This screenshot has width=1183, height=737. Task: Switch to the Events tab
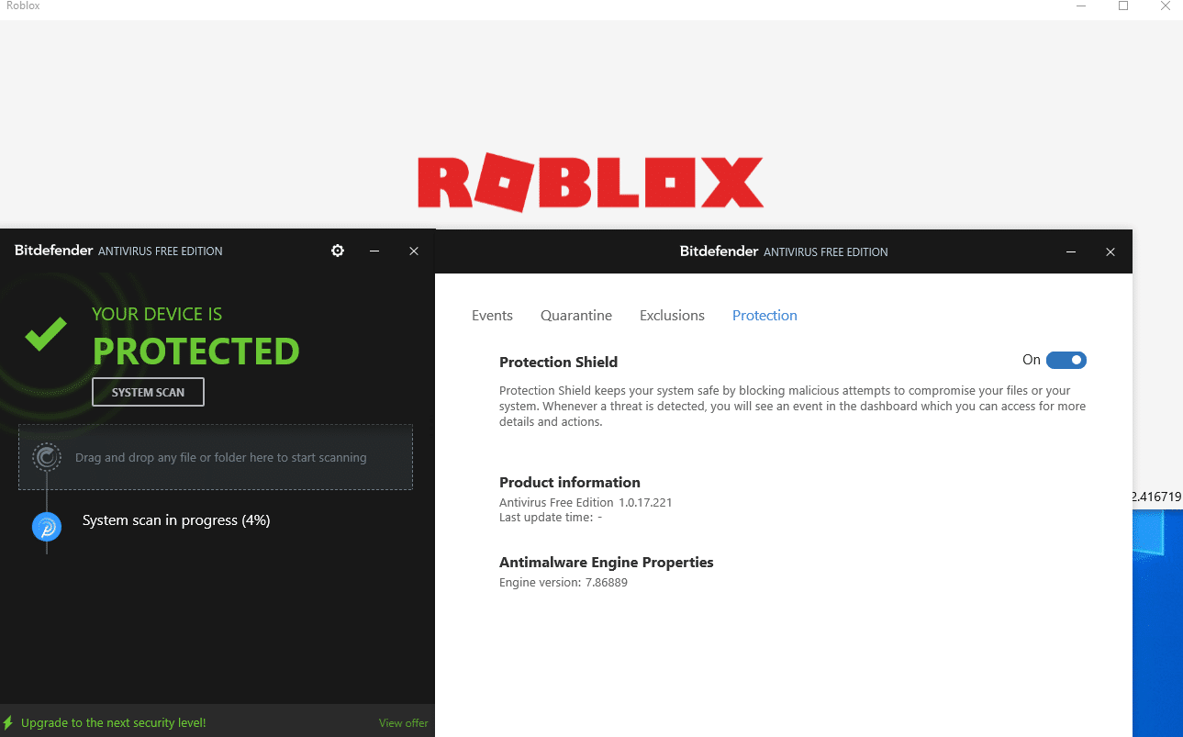coord(492,315)
